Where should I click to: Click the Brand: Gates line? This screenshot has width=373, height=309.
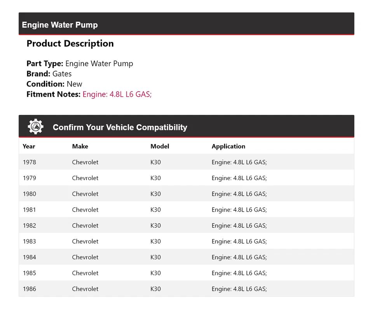[49, 74]
